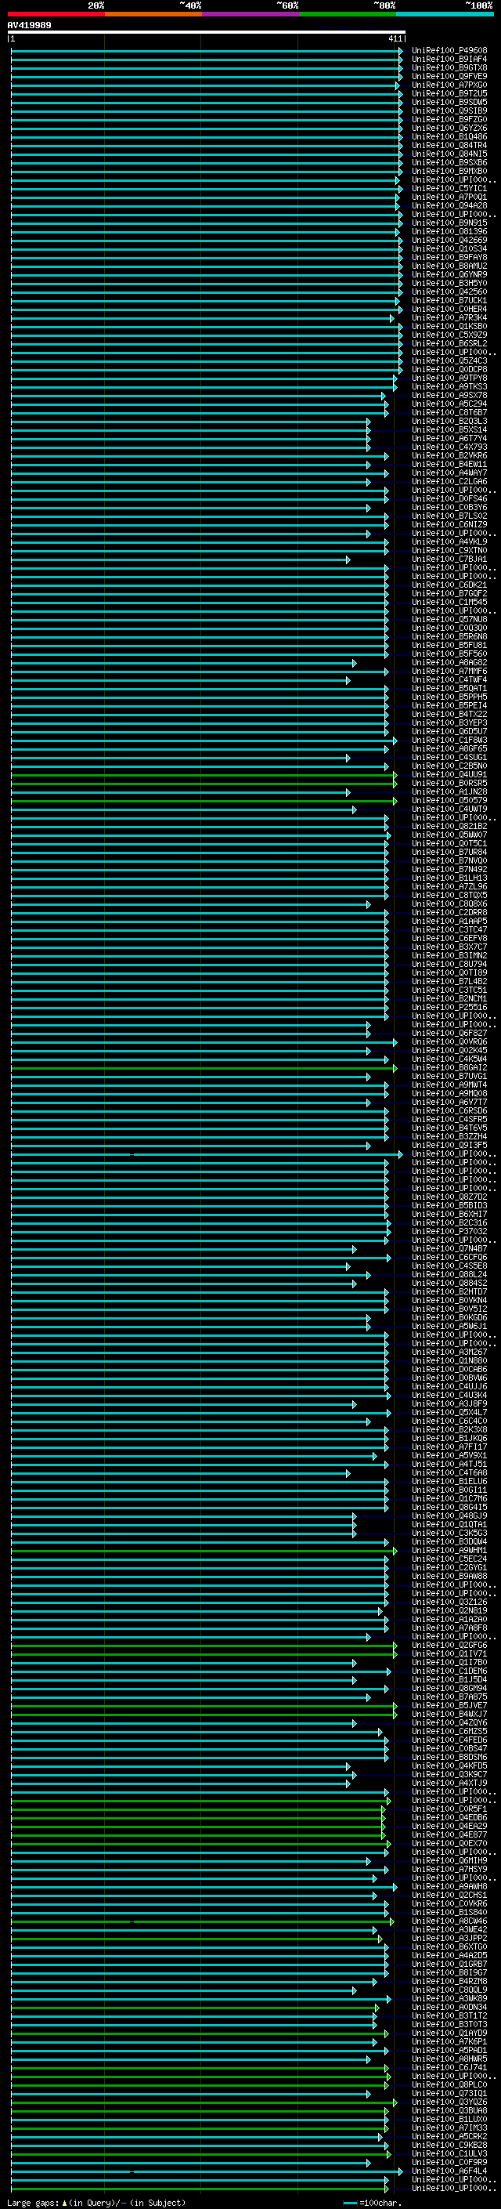This screenshot has width=501, height=2209.
Task: Select hit UniRef100_Q9SIB9
Action: (449, 110)
